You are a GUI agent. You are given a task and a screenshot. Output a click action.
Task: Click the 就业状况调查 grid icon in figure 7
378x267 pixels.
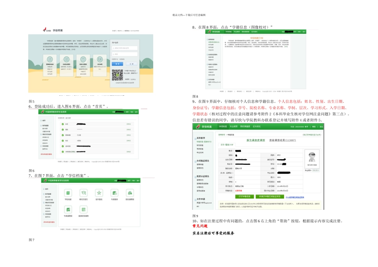click(84, 209)
